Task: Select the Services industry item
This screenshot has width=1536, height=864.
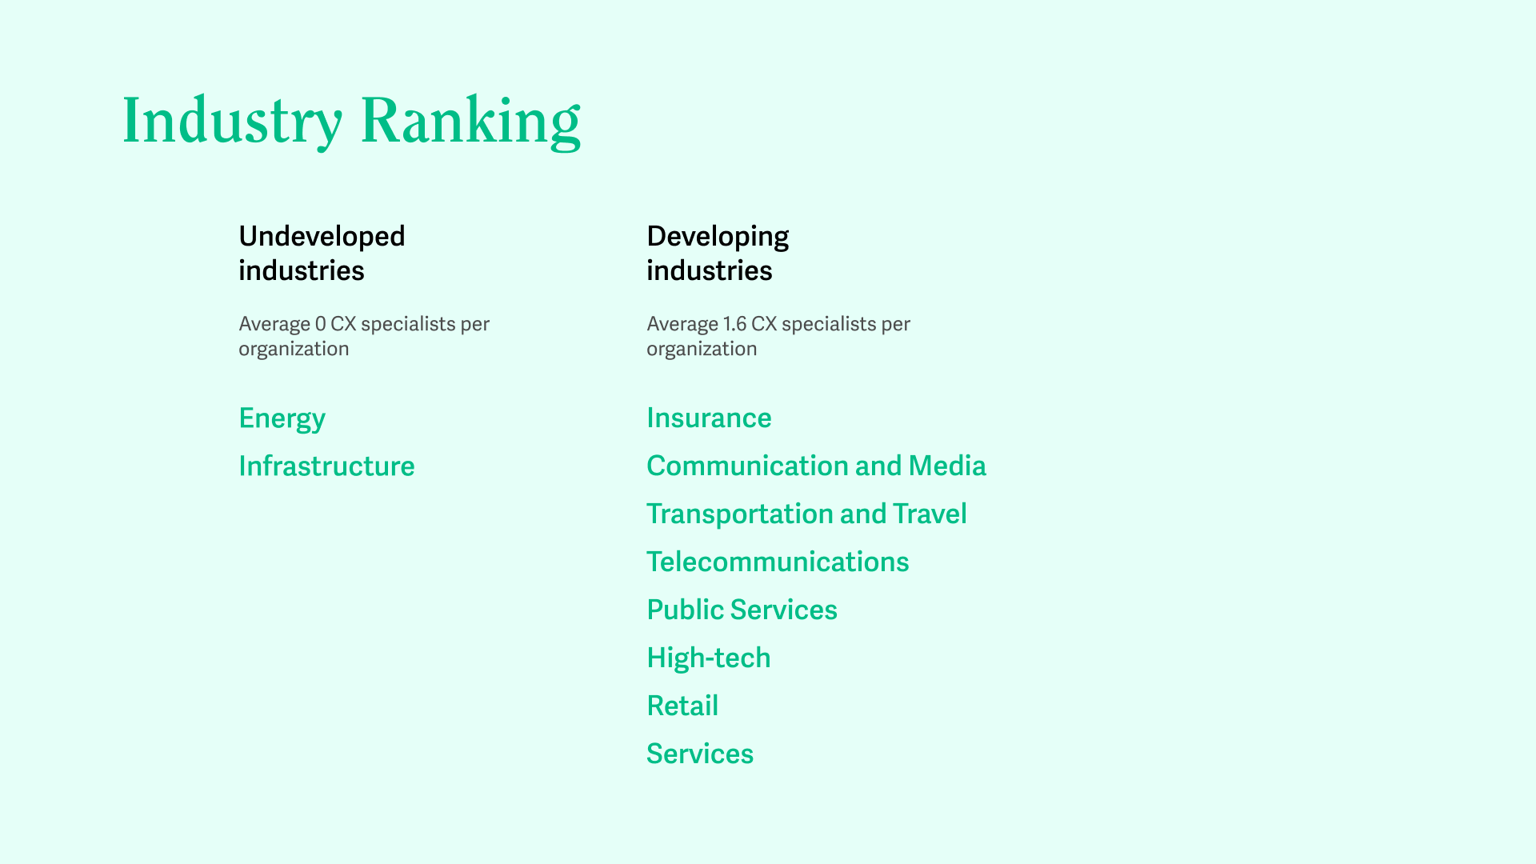Action: point(699,752)
